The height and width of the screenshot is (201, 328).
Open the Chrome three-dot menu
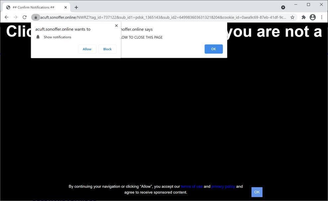(x=321, y=17)
